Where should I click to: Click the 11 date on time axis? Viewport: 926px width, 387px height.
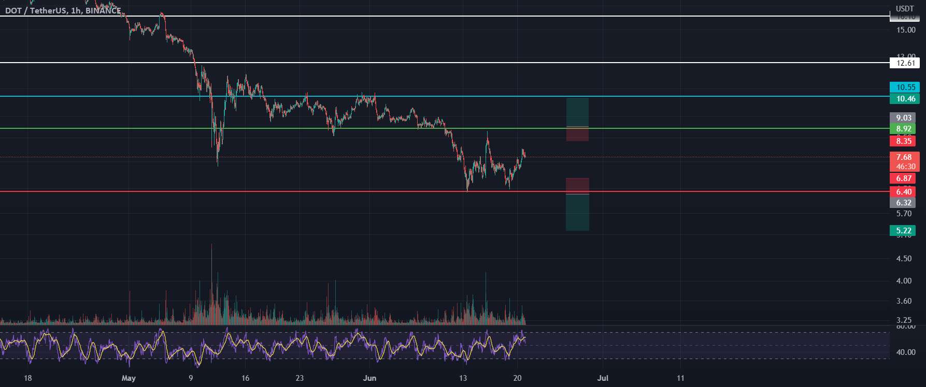tap(680, 378)
